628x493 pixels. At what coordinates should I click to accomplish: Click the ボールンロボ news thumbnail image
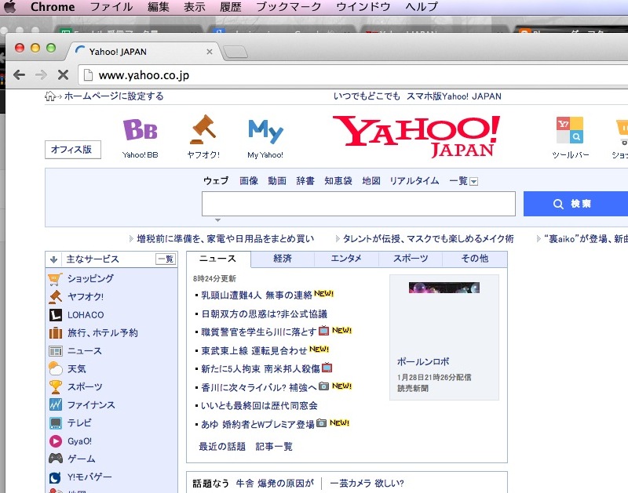(x=444, y=288)
